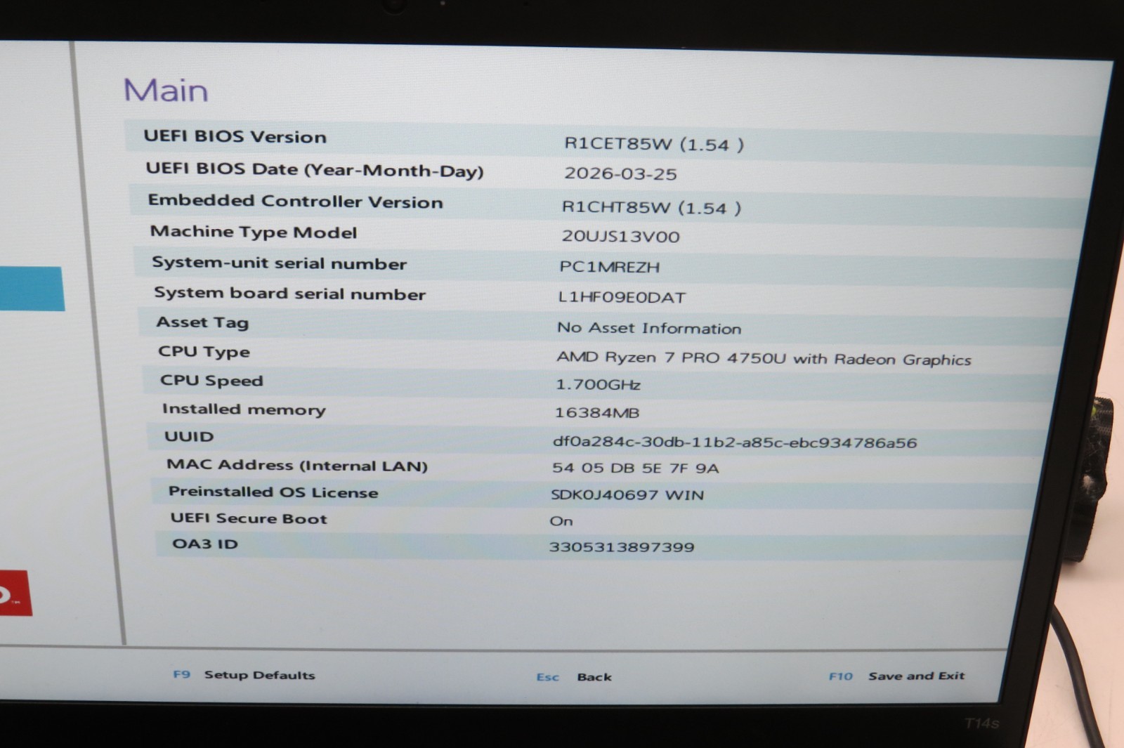Choose Esc Back at the bottom

click(x=574, y=677)
